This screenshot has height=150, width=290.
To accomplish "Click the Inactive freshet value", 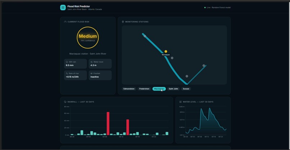I will pos(95,77).
